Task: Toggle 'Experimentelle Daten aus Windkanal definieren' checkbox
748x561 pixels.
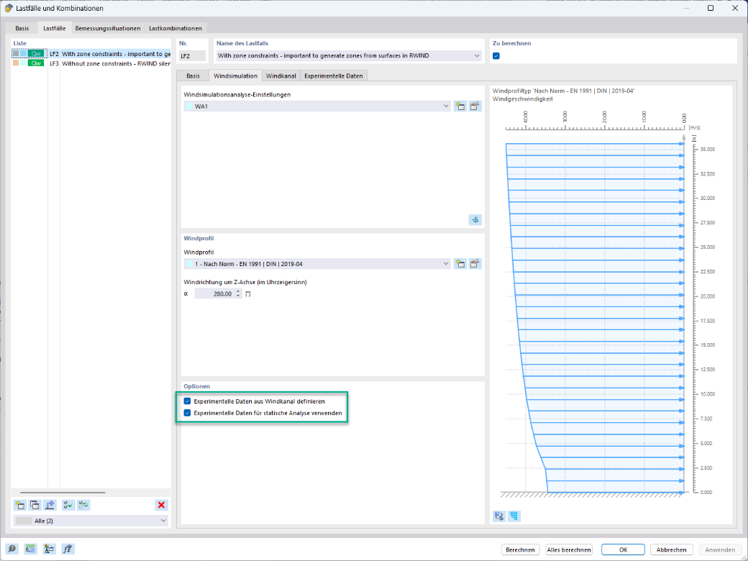Action: tap(188, 401)
